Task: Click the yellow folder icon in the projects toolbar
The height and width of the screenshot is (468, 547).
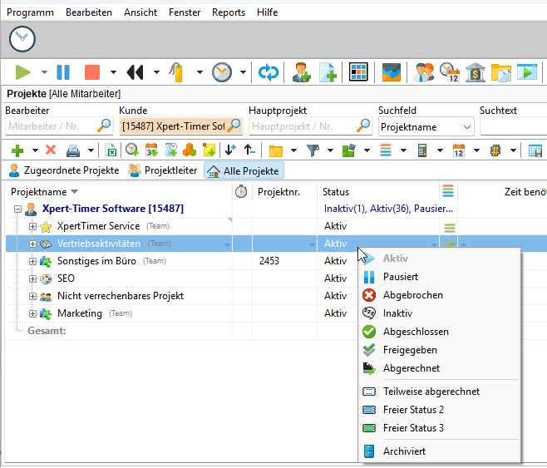Action: pos(276,150)
